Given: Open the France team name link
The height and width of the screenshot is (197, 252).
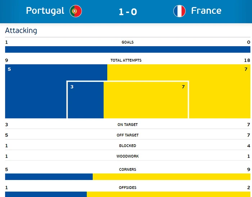Looking at the screenshot, I should [x=206, y=10].
